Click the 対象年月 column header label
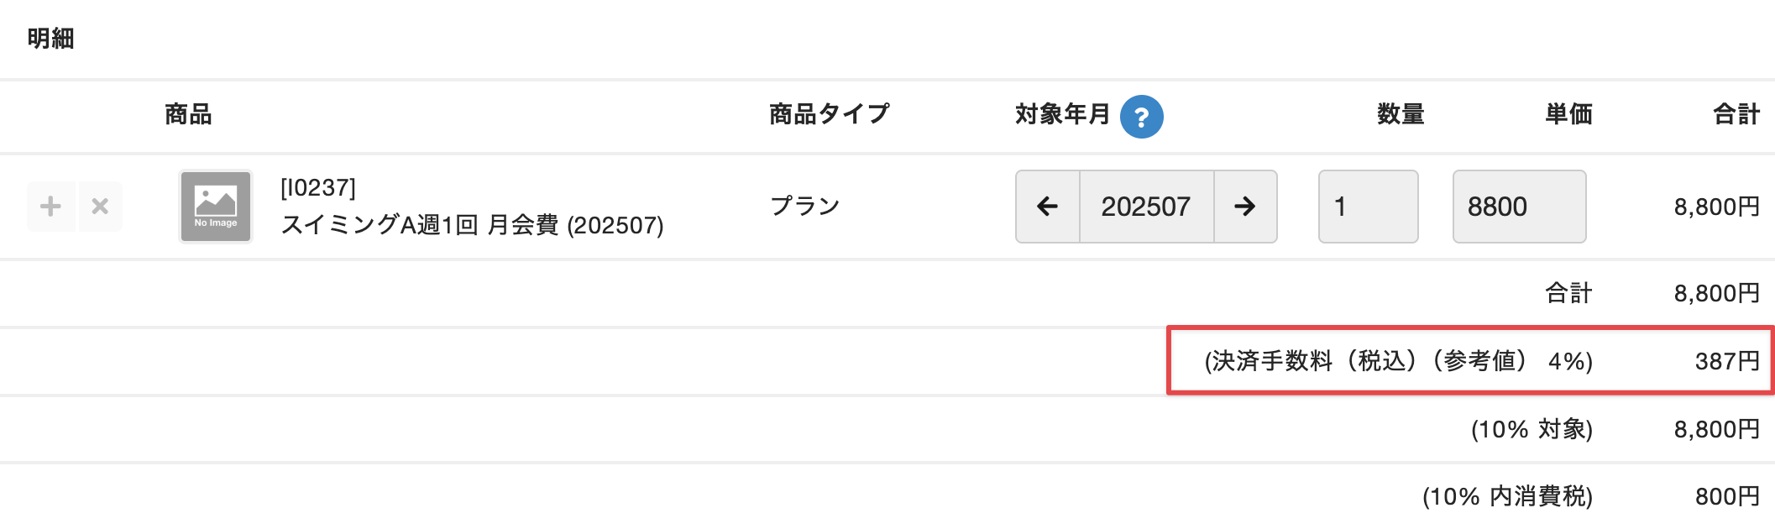 tap(1062, 114)
